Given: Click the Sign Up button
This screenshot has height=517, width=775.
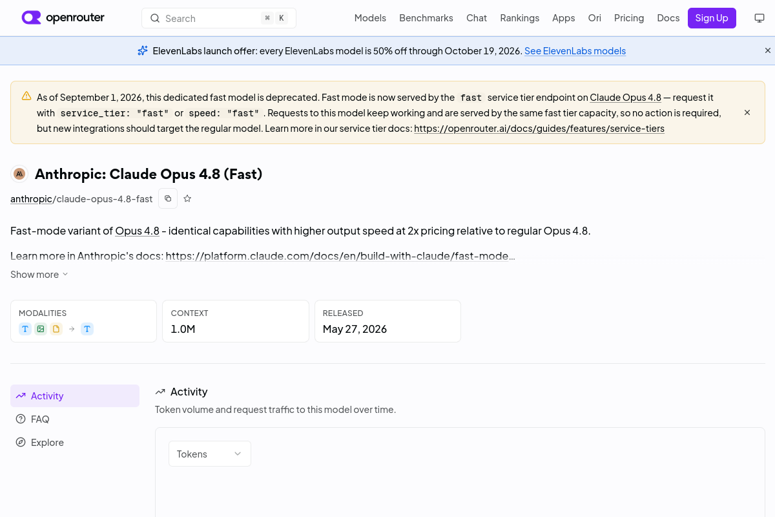Looking at the screenshot, I should coord(712,18).
